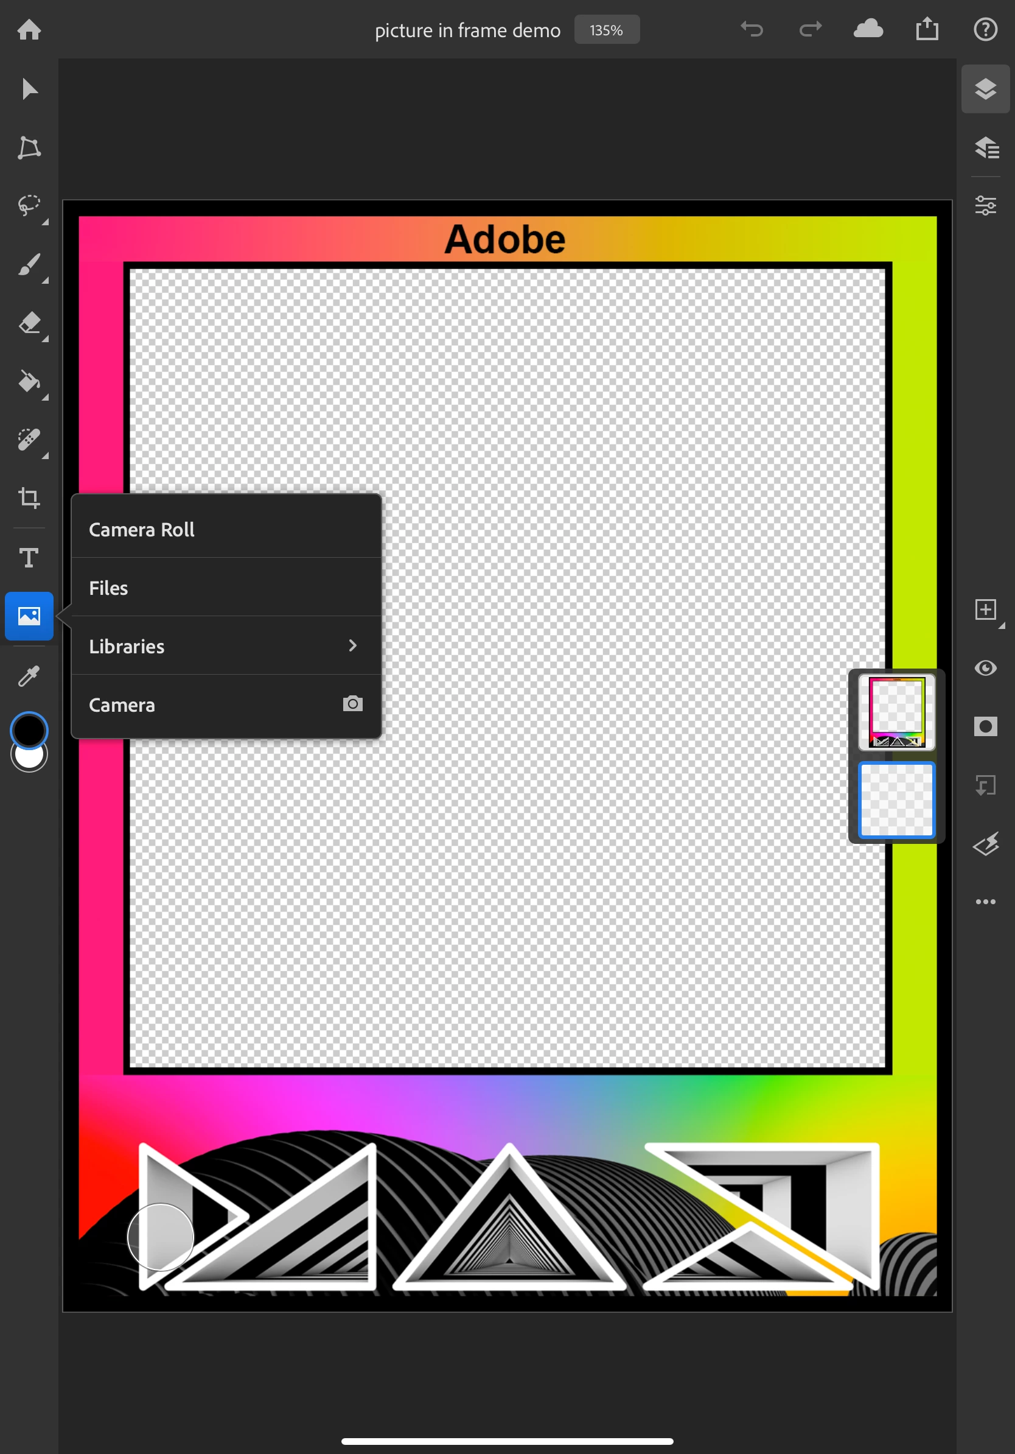The width and height of the screenshot is (1015, 1454).
Task: Click the Place Photo tool
Action: [29, 616]
